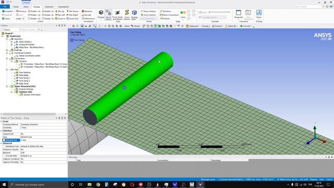334x188 pixels.
Task: Toggle edge Direction display
Action: point(165,11)
